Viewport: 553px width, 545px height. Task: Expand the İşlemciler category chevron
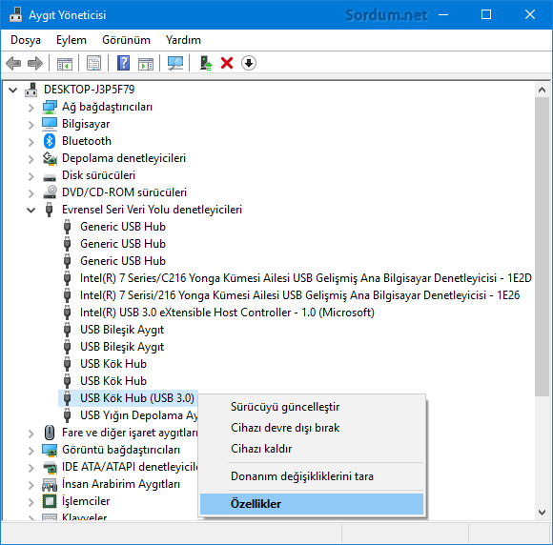click(x=31, y=502)
